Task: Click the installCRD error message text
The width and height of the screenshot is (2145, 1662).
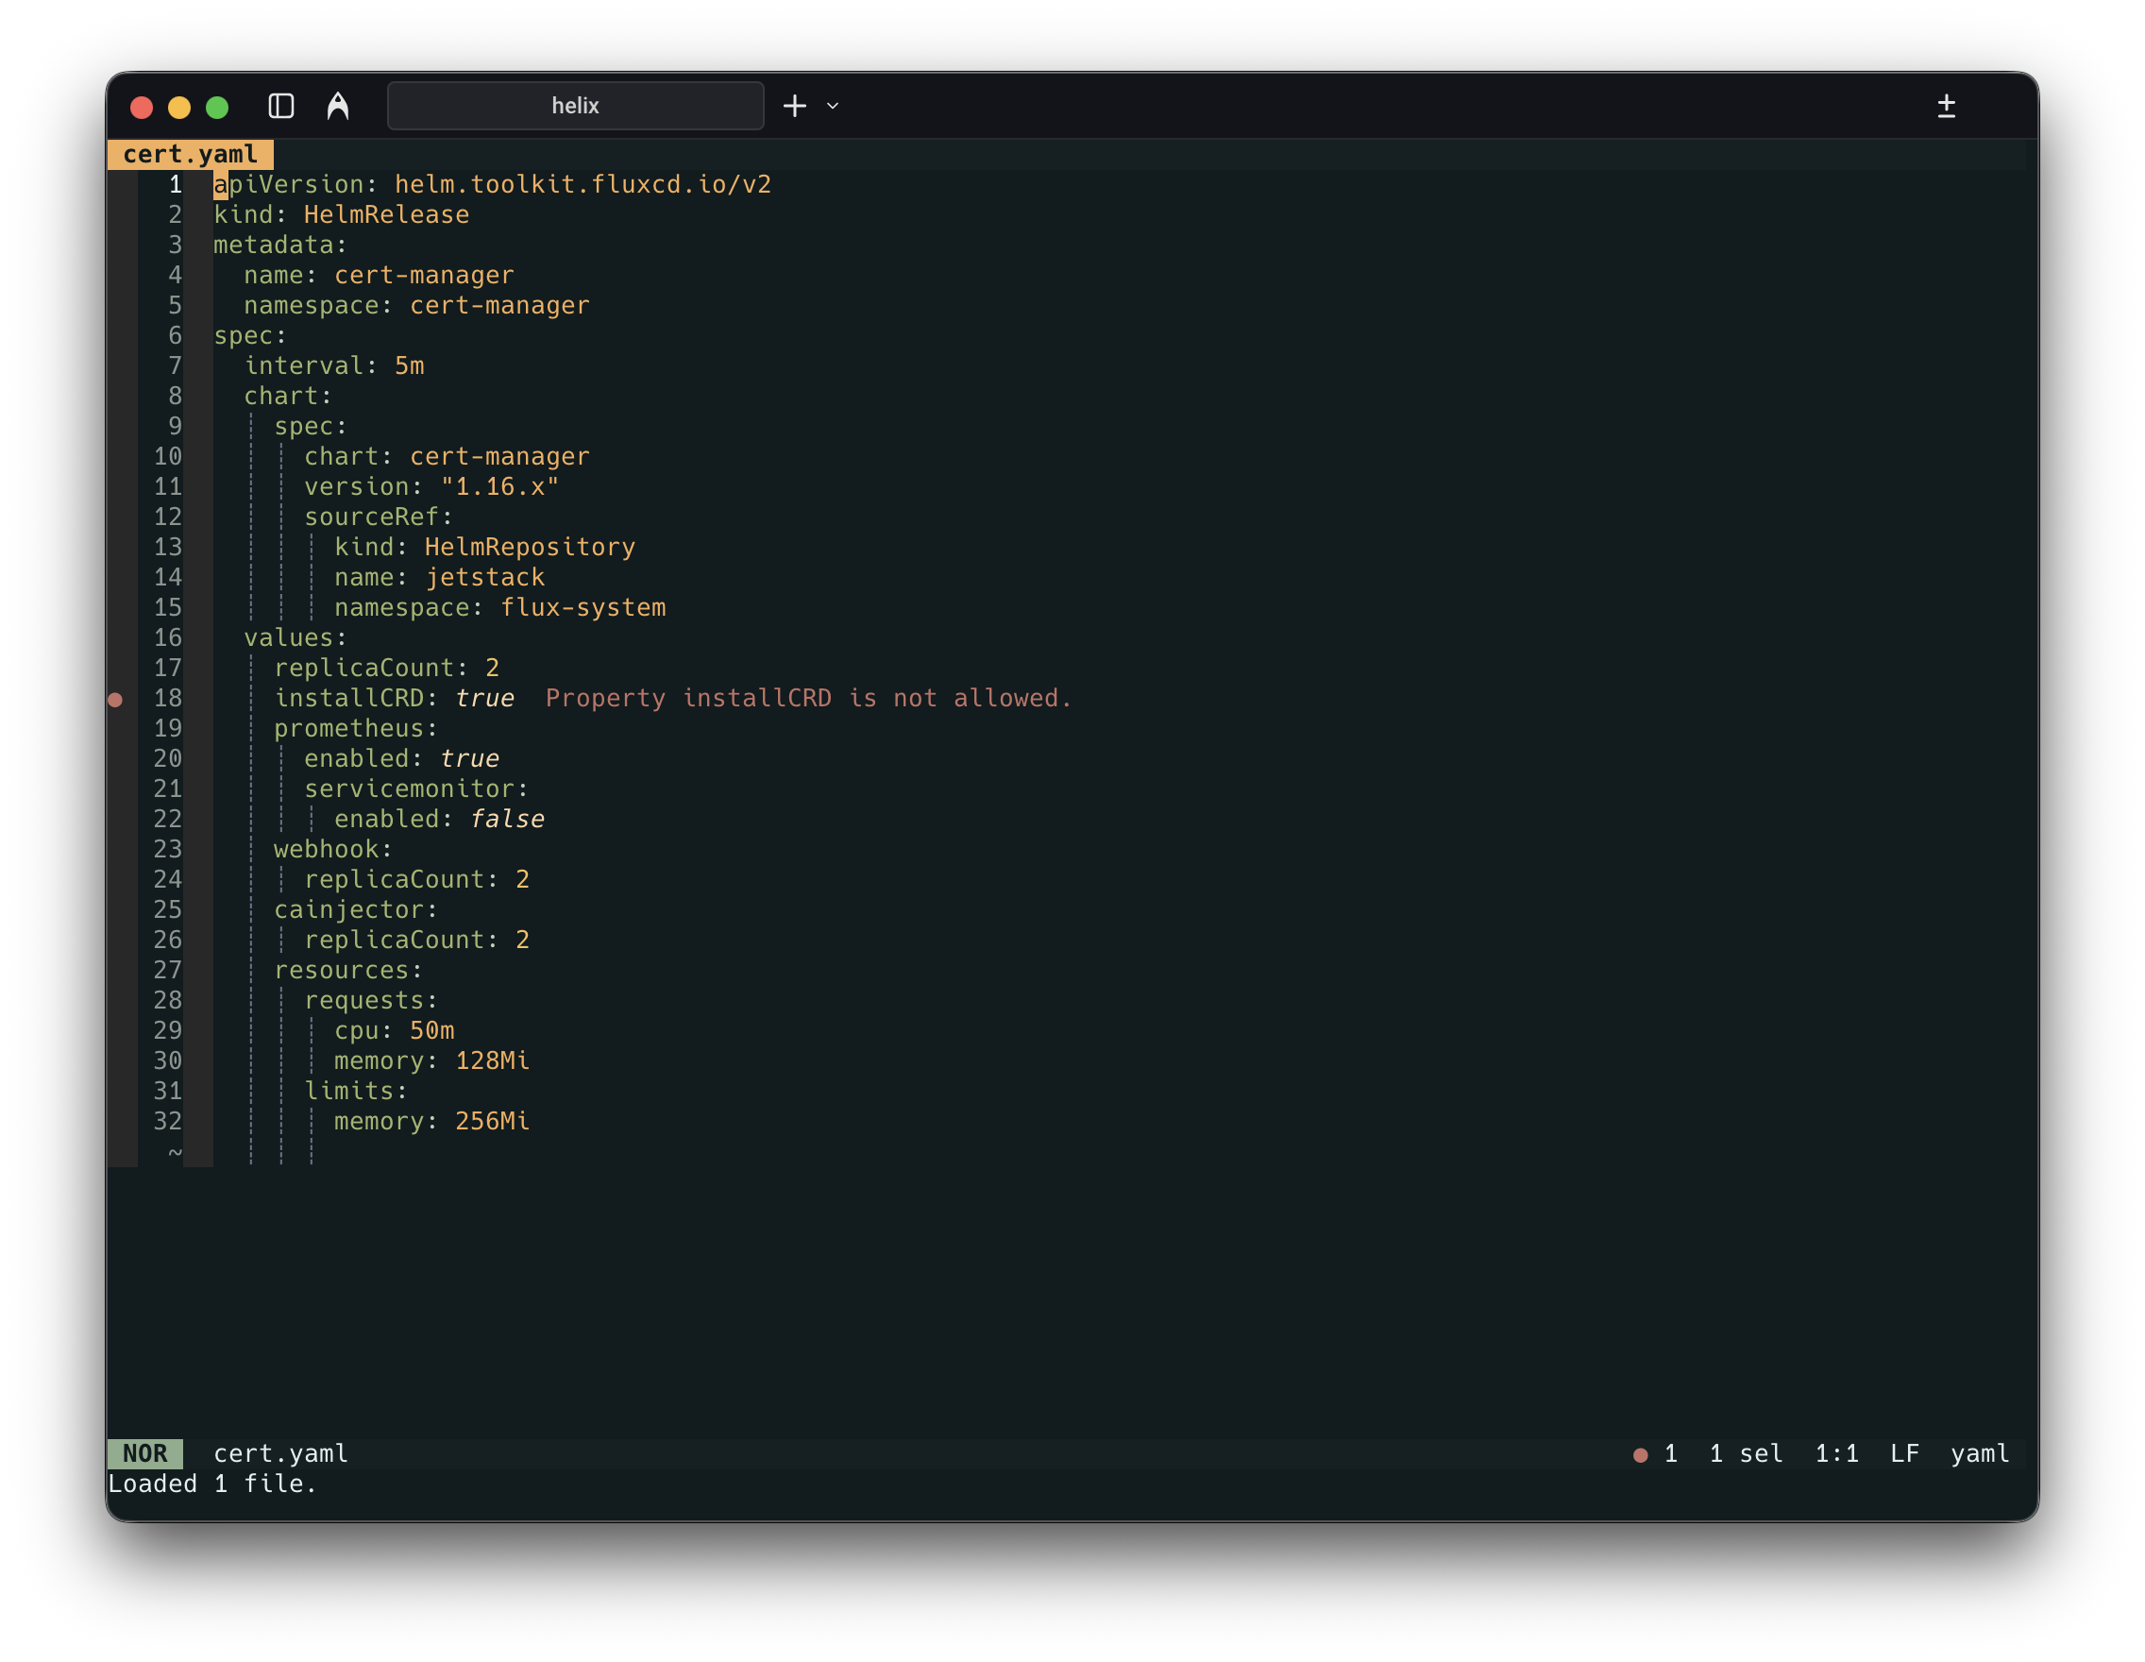Action: pos(808,699)
